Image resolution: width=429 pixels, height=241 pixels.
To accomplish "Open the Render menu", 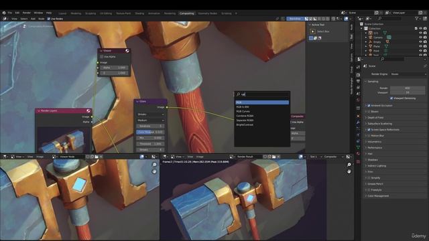I will coord(27,13).
